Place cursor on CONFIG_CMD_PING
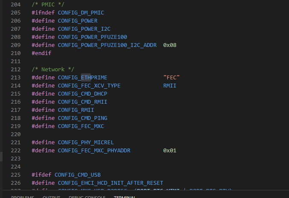 pyautogui.click(x=83, y=118)
